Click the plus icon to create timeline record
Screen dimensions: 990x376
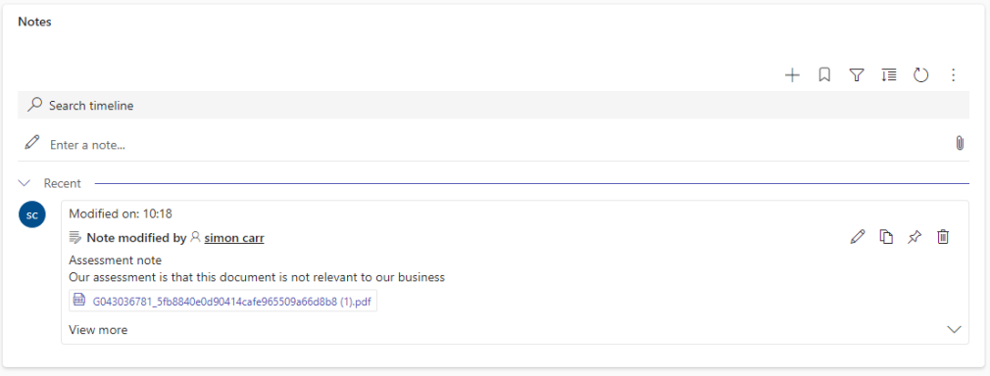(792, 75)
